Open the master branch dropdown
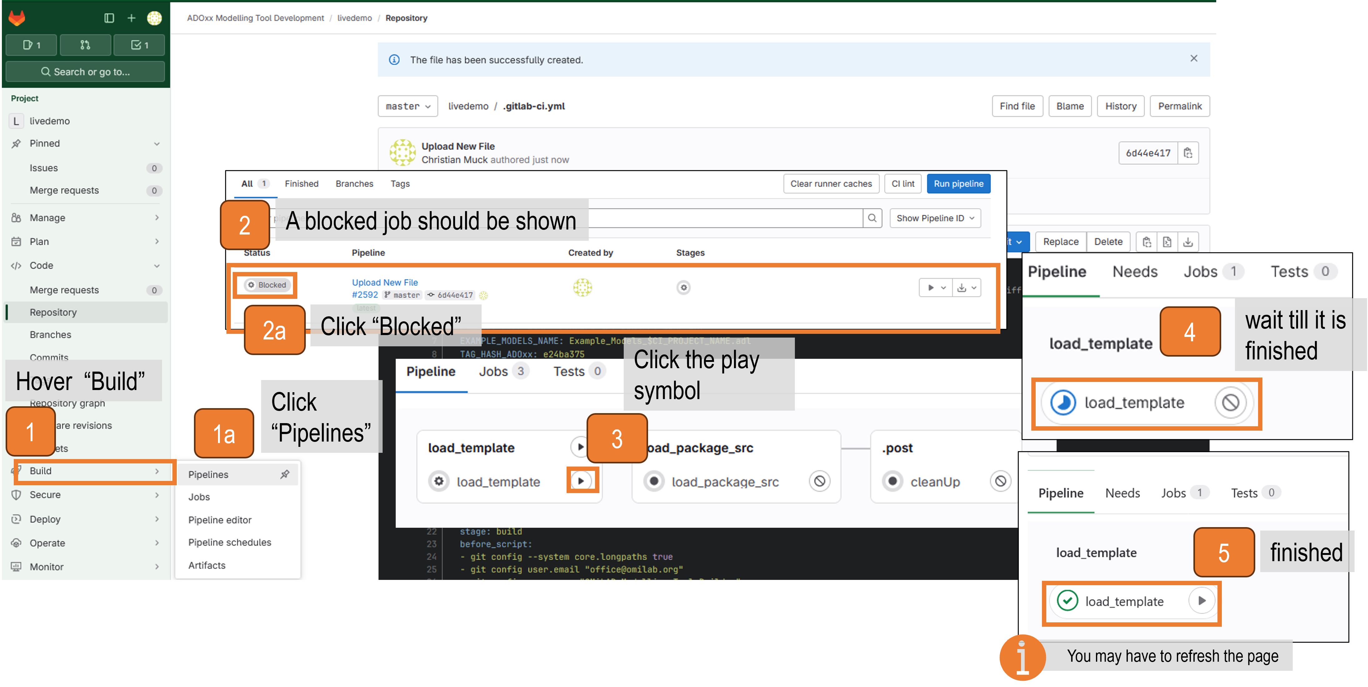1368x687 pixels. coord(408,106)
